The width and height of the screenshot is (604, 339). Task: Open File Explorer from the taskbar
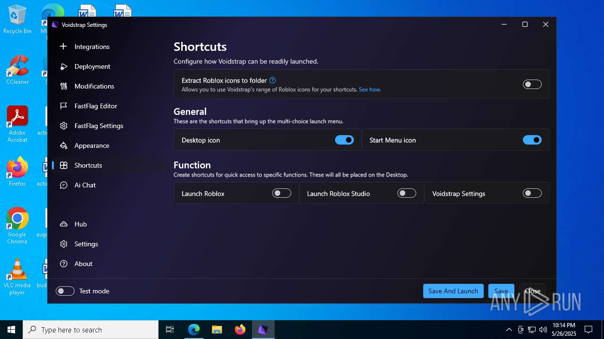[217, 330]
